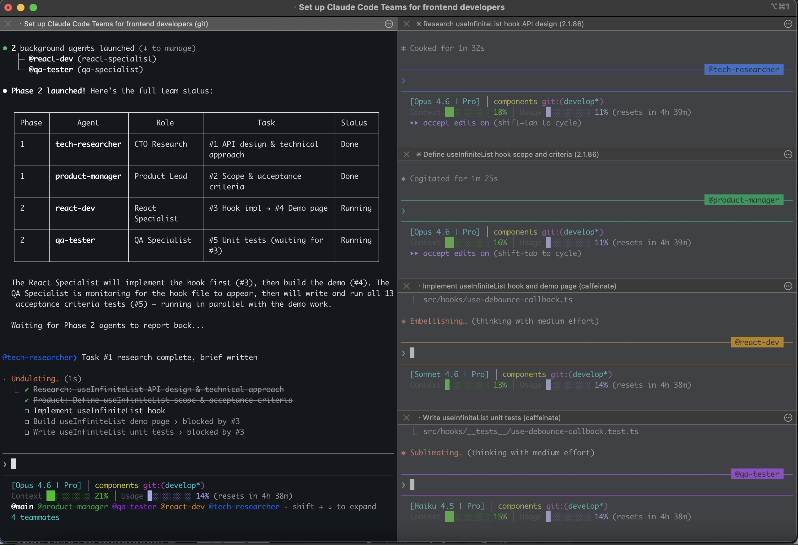Select the Write useInfiniteList unit tests tab
The width and height of the screenshot is (798, 545).
click(x=491, y=418)
